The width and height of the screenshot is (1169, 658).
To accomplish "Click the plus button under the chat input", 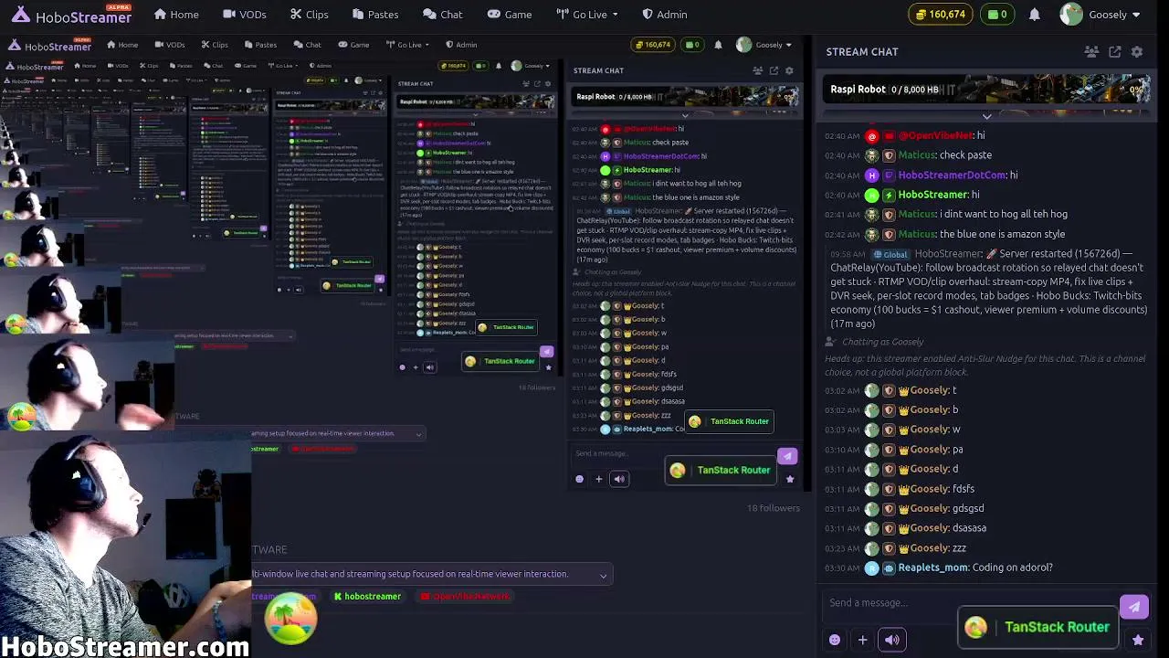I will click(862, 640).
